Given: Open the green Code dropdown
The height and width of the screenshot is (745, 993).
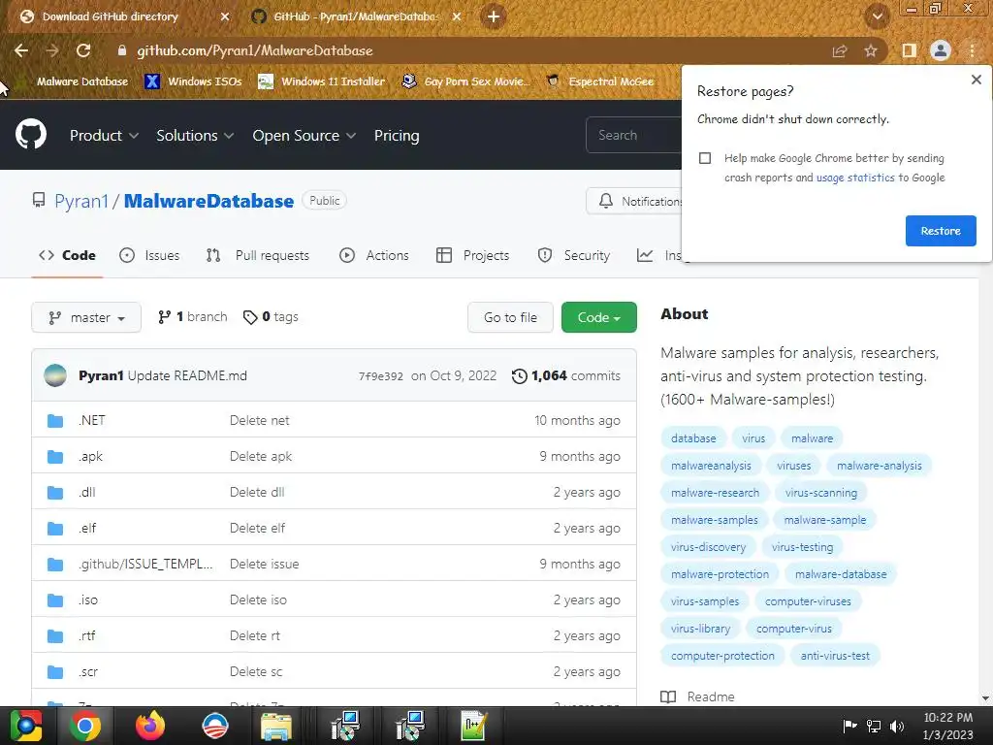Looking at the screenshot, I should click(598, 317).
